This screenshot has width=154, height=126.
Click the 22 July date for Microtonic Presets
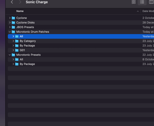click(148, 55)
